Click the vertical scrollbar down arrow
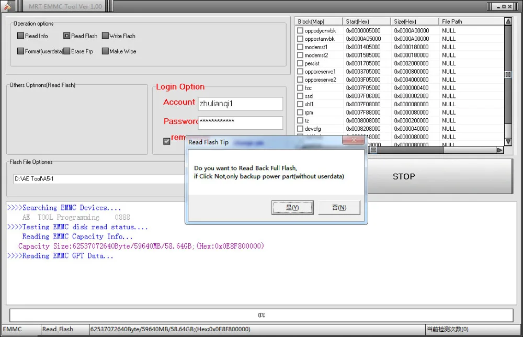523x337 pixels. [507, 141]
